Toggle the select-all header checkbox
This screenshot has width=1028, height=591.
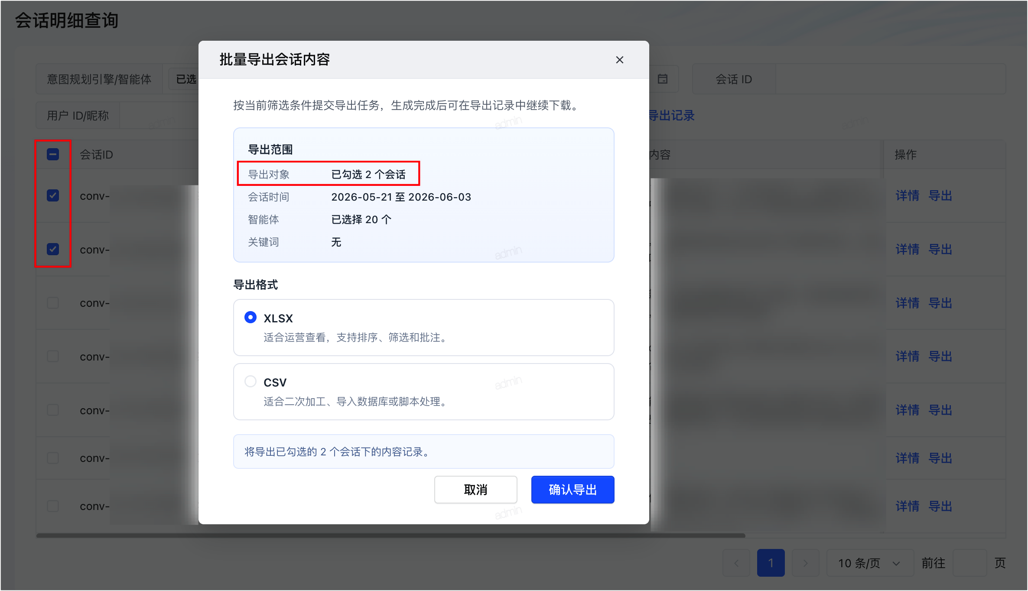click(x=53, y=154)
